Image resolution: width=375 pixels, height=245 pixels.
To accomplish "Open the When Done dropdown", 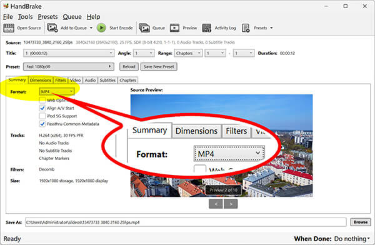I will pos(351,239).
